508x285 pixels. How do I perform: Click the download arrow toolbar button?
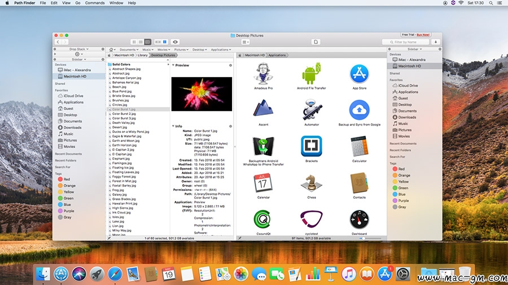tap(436, 42)
